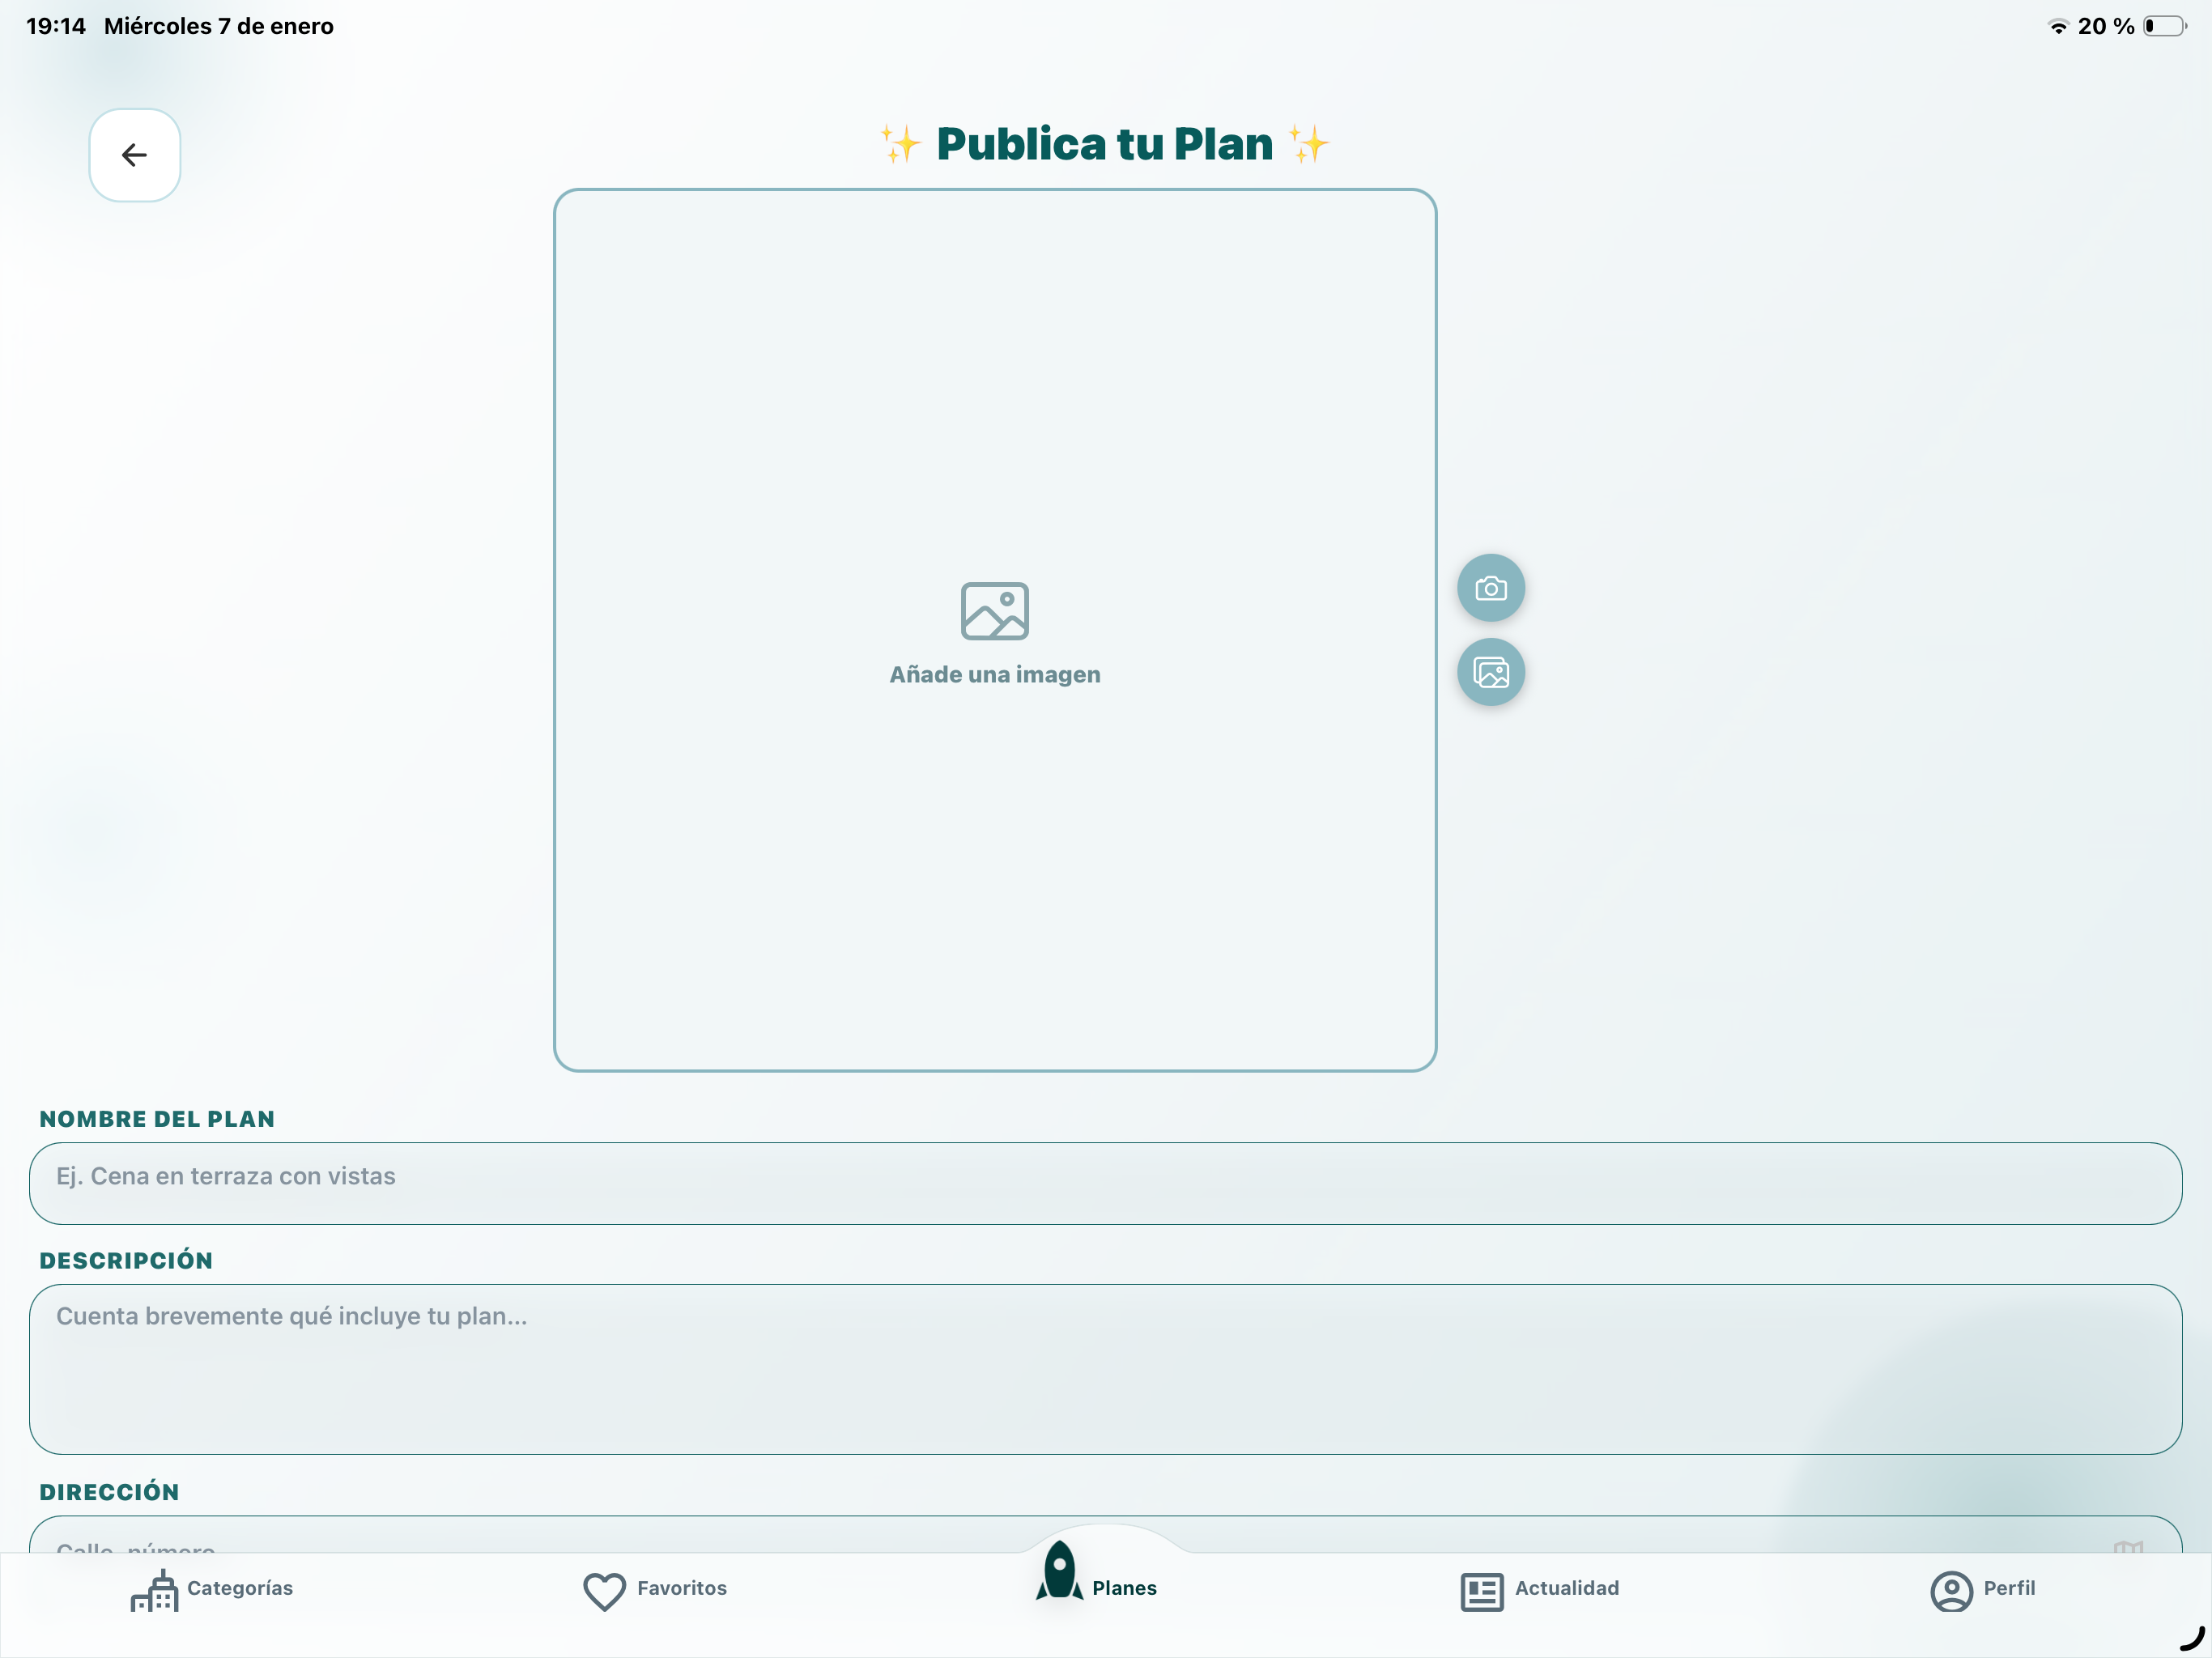Tap the battery indicator in status bar
Image resolution: width=2212 pixels, height=1658 pixels.
click(x=2164, y=26)
